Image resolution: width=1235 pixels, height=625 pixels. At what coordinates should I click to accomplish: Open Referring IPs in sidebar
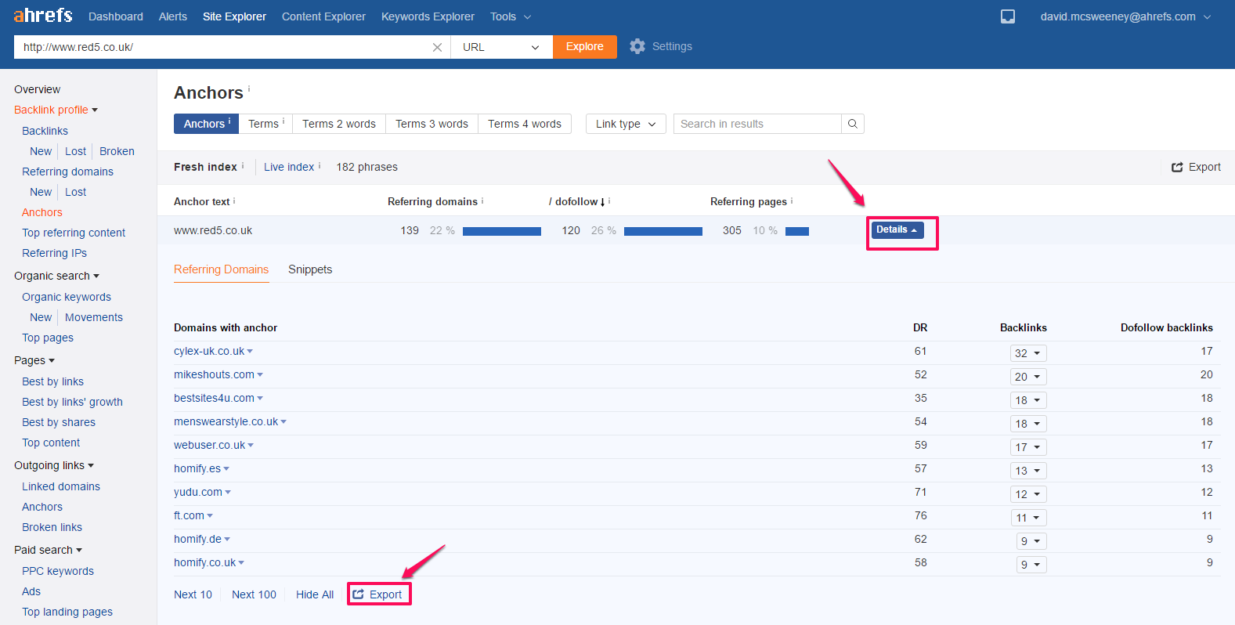(54, 253)
